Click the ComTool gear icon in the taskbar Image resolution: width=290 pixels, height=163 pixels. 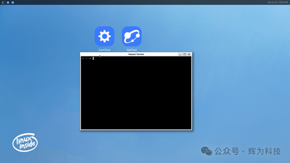point(8,2)
